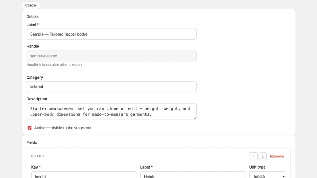This screenshot has width=317, height=178.
Task: Remove Field 1
Action: 277,156
